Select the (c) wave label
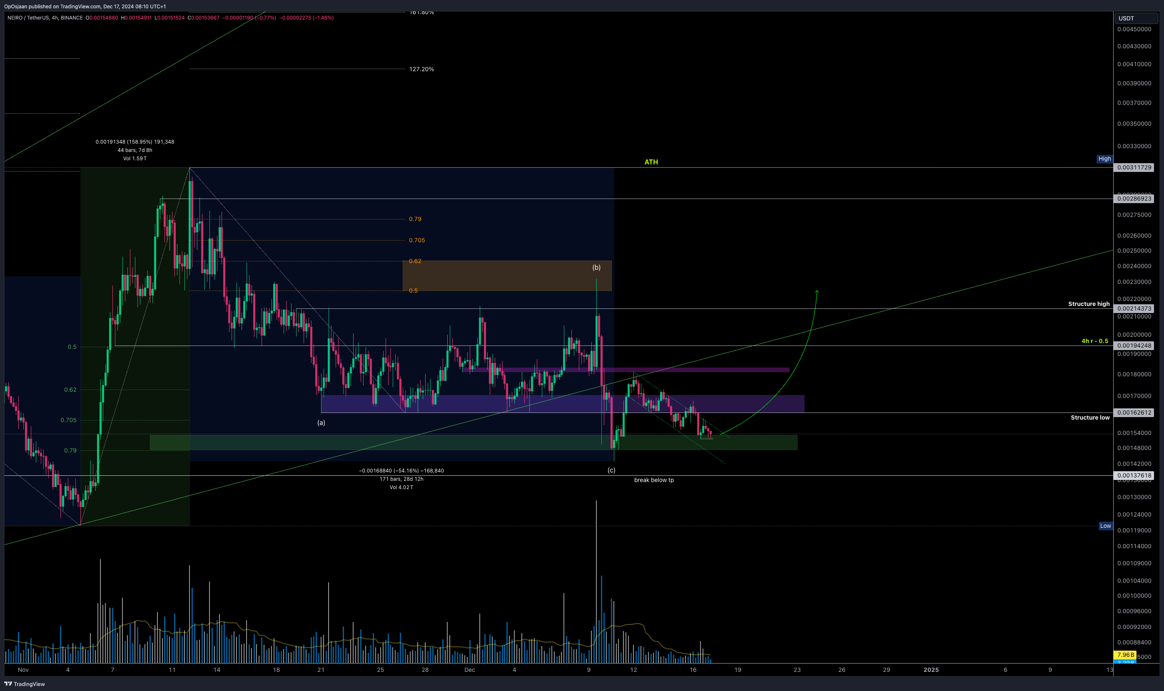Screen dimensions: 1164x691 click(611, 470)
